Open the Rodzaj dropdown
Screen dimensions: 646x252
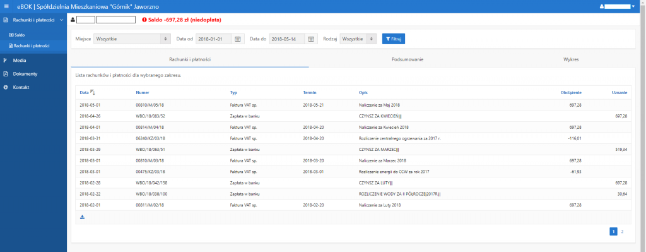[x=358, y=39]
